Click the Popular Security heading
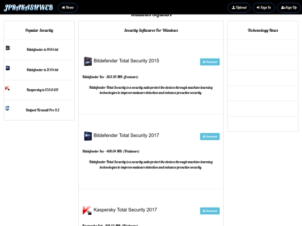Image resolution: width=302 pixels, height=226 pixels. (39, 30)
